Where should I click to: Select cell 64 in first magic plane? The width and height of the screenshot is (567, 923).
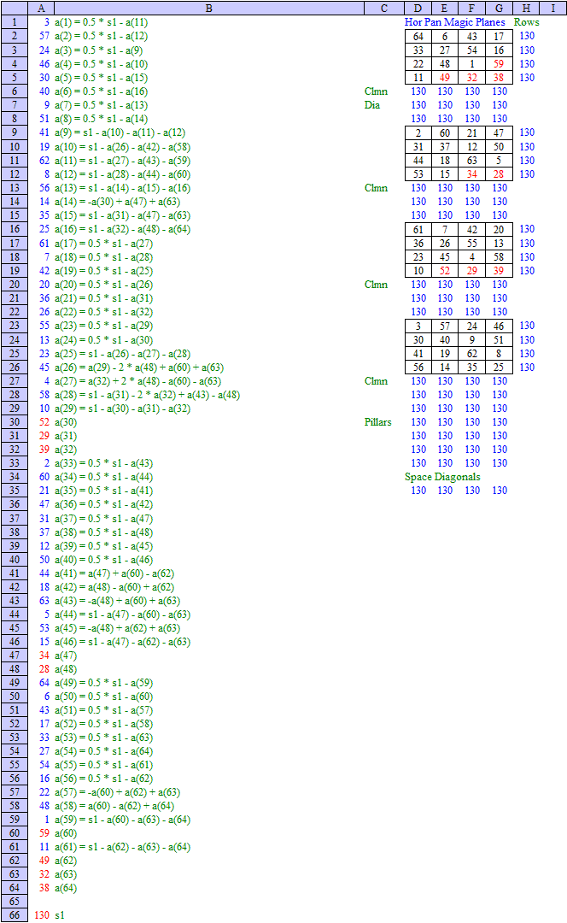pyautogui.click(x=418, y=36)
